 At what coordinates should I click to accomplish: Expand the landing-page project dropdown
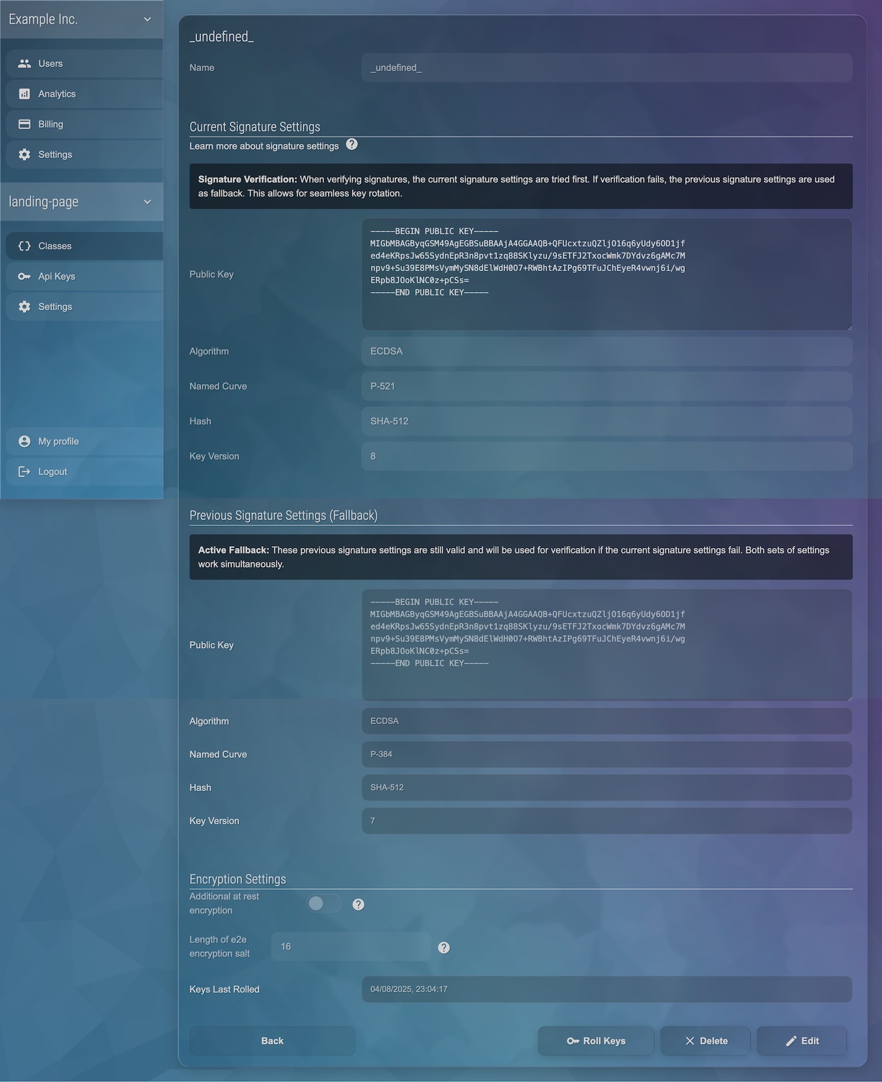tap(148, 202)
